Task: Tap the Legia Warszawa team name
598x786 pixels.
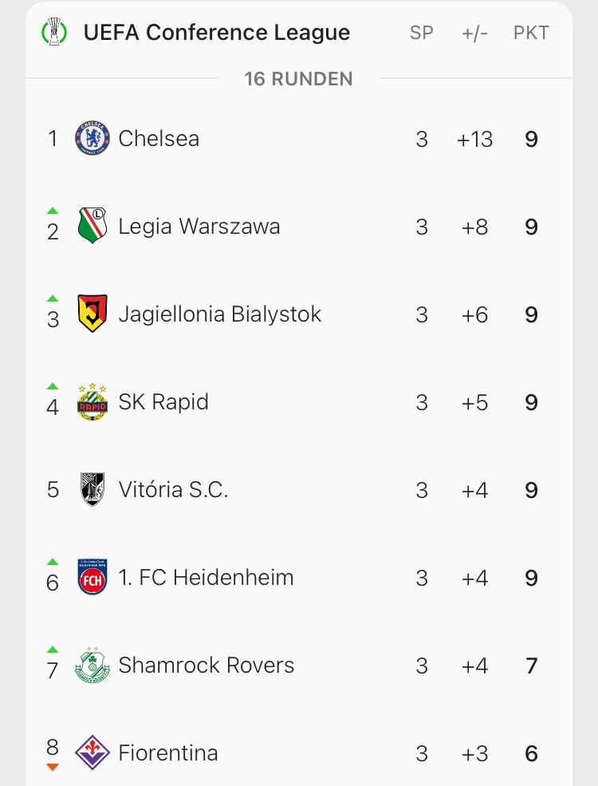Action: tap(199, 227)
